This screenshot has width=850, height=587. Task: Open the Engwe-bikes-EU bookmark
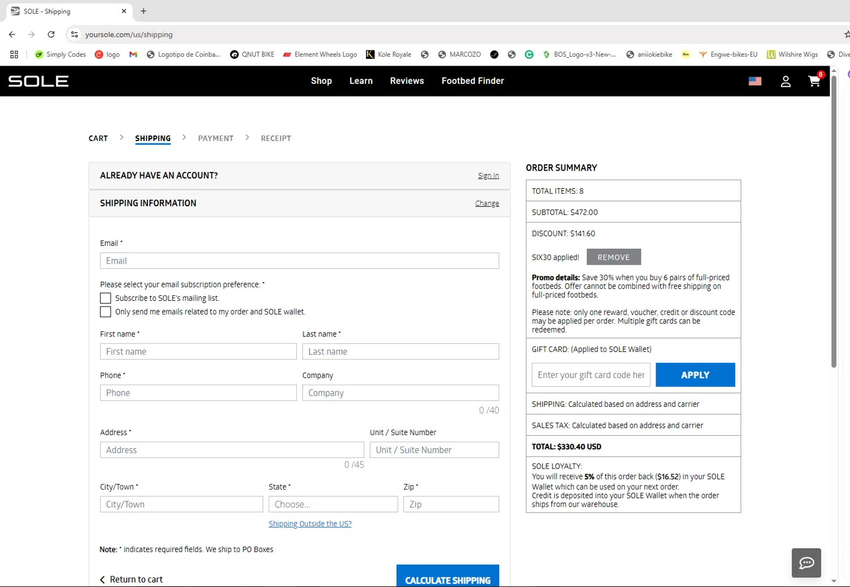point(728,54)
